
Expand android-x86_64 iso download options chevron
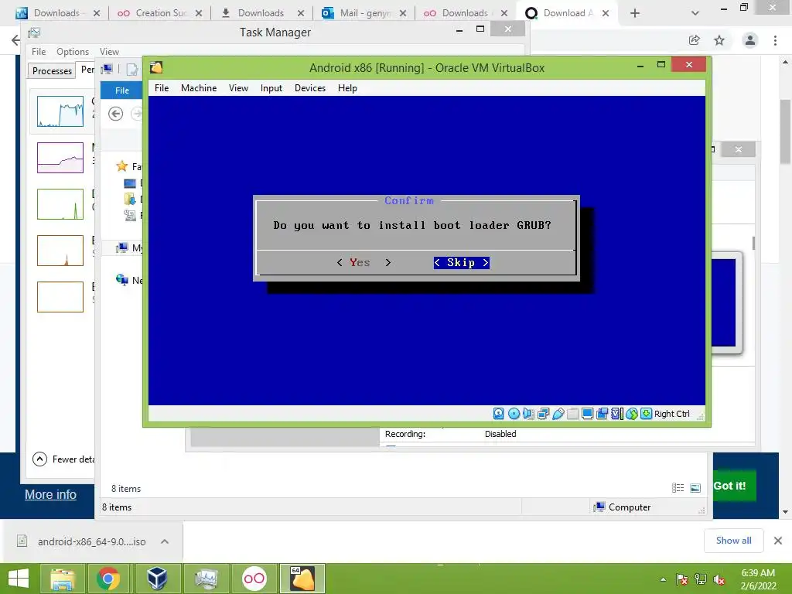(x=164, y=541)
